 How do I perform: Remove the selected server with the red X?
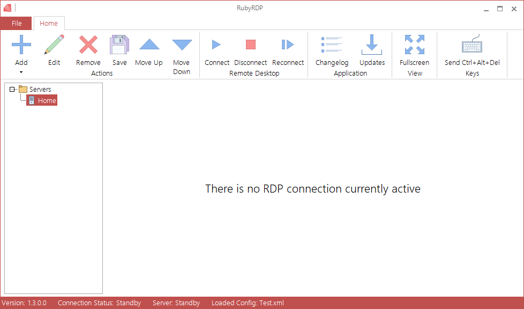pos(88,45)
